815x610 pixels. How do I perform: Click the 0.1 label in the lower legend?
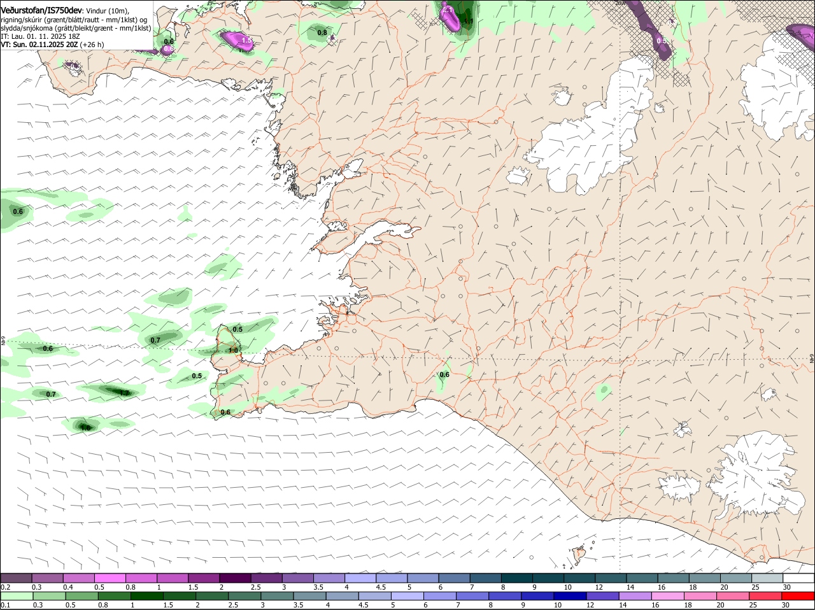coord(6,605)
